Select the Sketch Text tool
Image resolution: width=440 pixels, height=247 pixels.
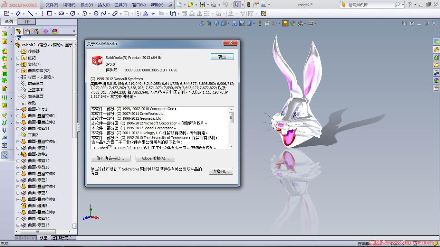[146, 14]
